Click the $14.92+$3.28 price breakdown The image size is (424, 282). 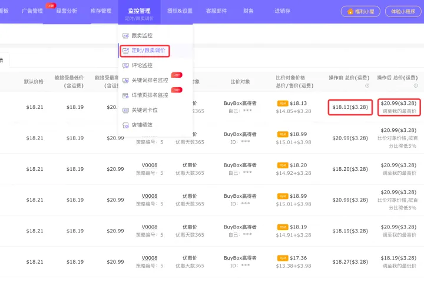tap(293, 173)
